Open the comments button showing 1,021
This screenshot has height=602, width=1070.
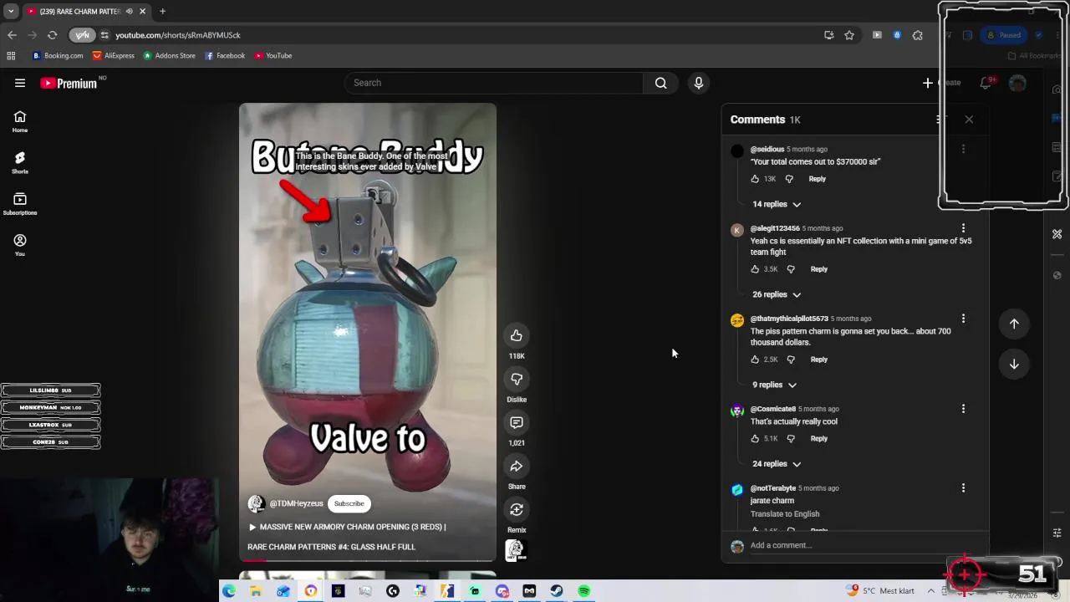point(517,423)
